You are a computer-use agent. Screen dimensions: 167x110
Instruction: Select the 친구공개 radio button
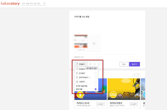[96, 73]
